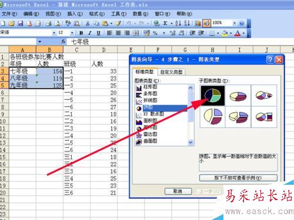This screenshot has width=294, height=220.
Task: Select column C header
Action: pyautogui.click(x=76, y=50)
